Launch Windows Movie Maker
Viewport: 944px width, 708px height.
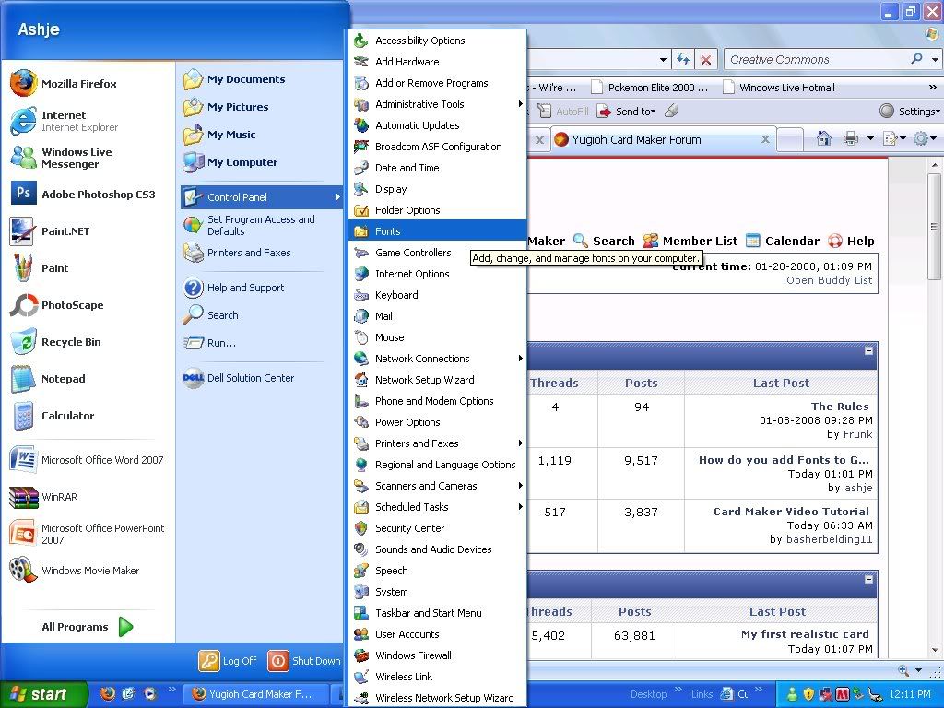[x=89, y=571]
